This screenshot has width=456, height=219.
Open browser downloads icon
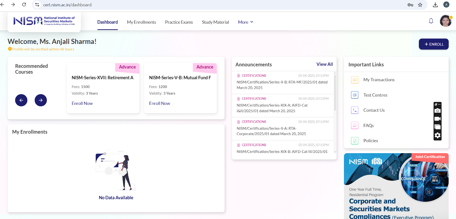point(435,5)
